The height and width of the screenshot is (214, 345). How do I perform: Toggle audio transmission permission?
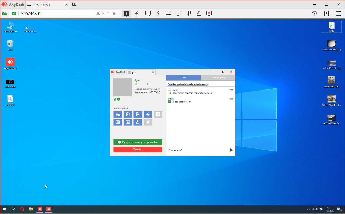(148, 114)
